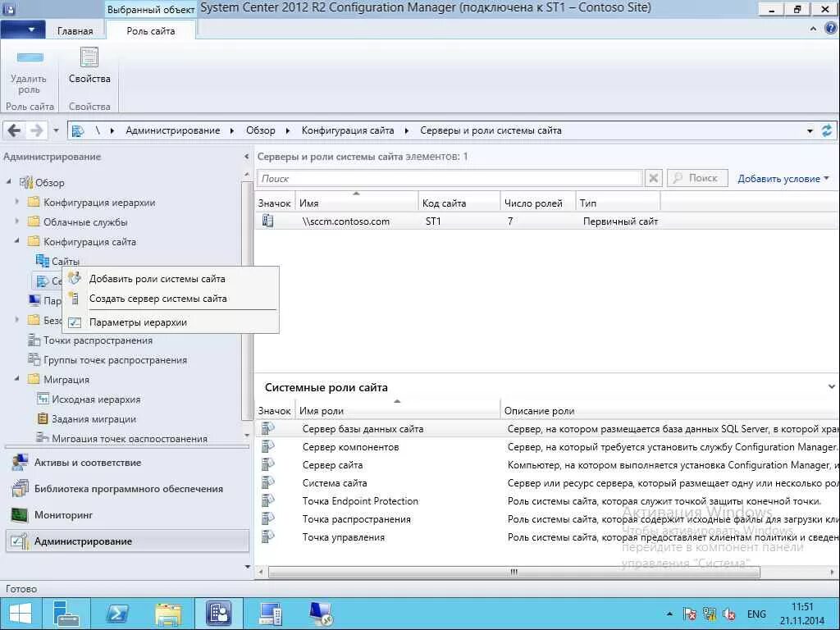Open File Explorer from the taskbar
The width and height of the screenshot is (840, 630).
click(x=168, y=614)
